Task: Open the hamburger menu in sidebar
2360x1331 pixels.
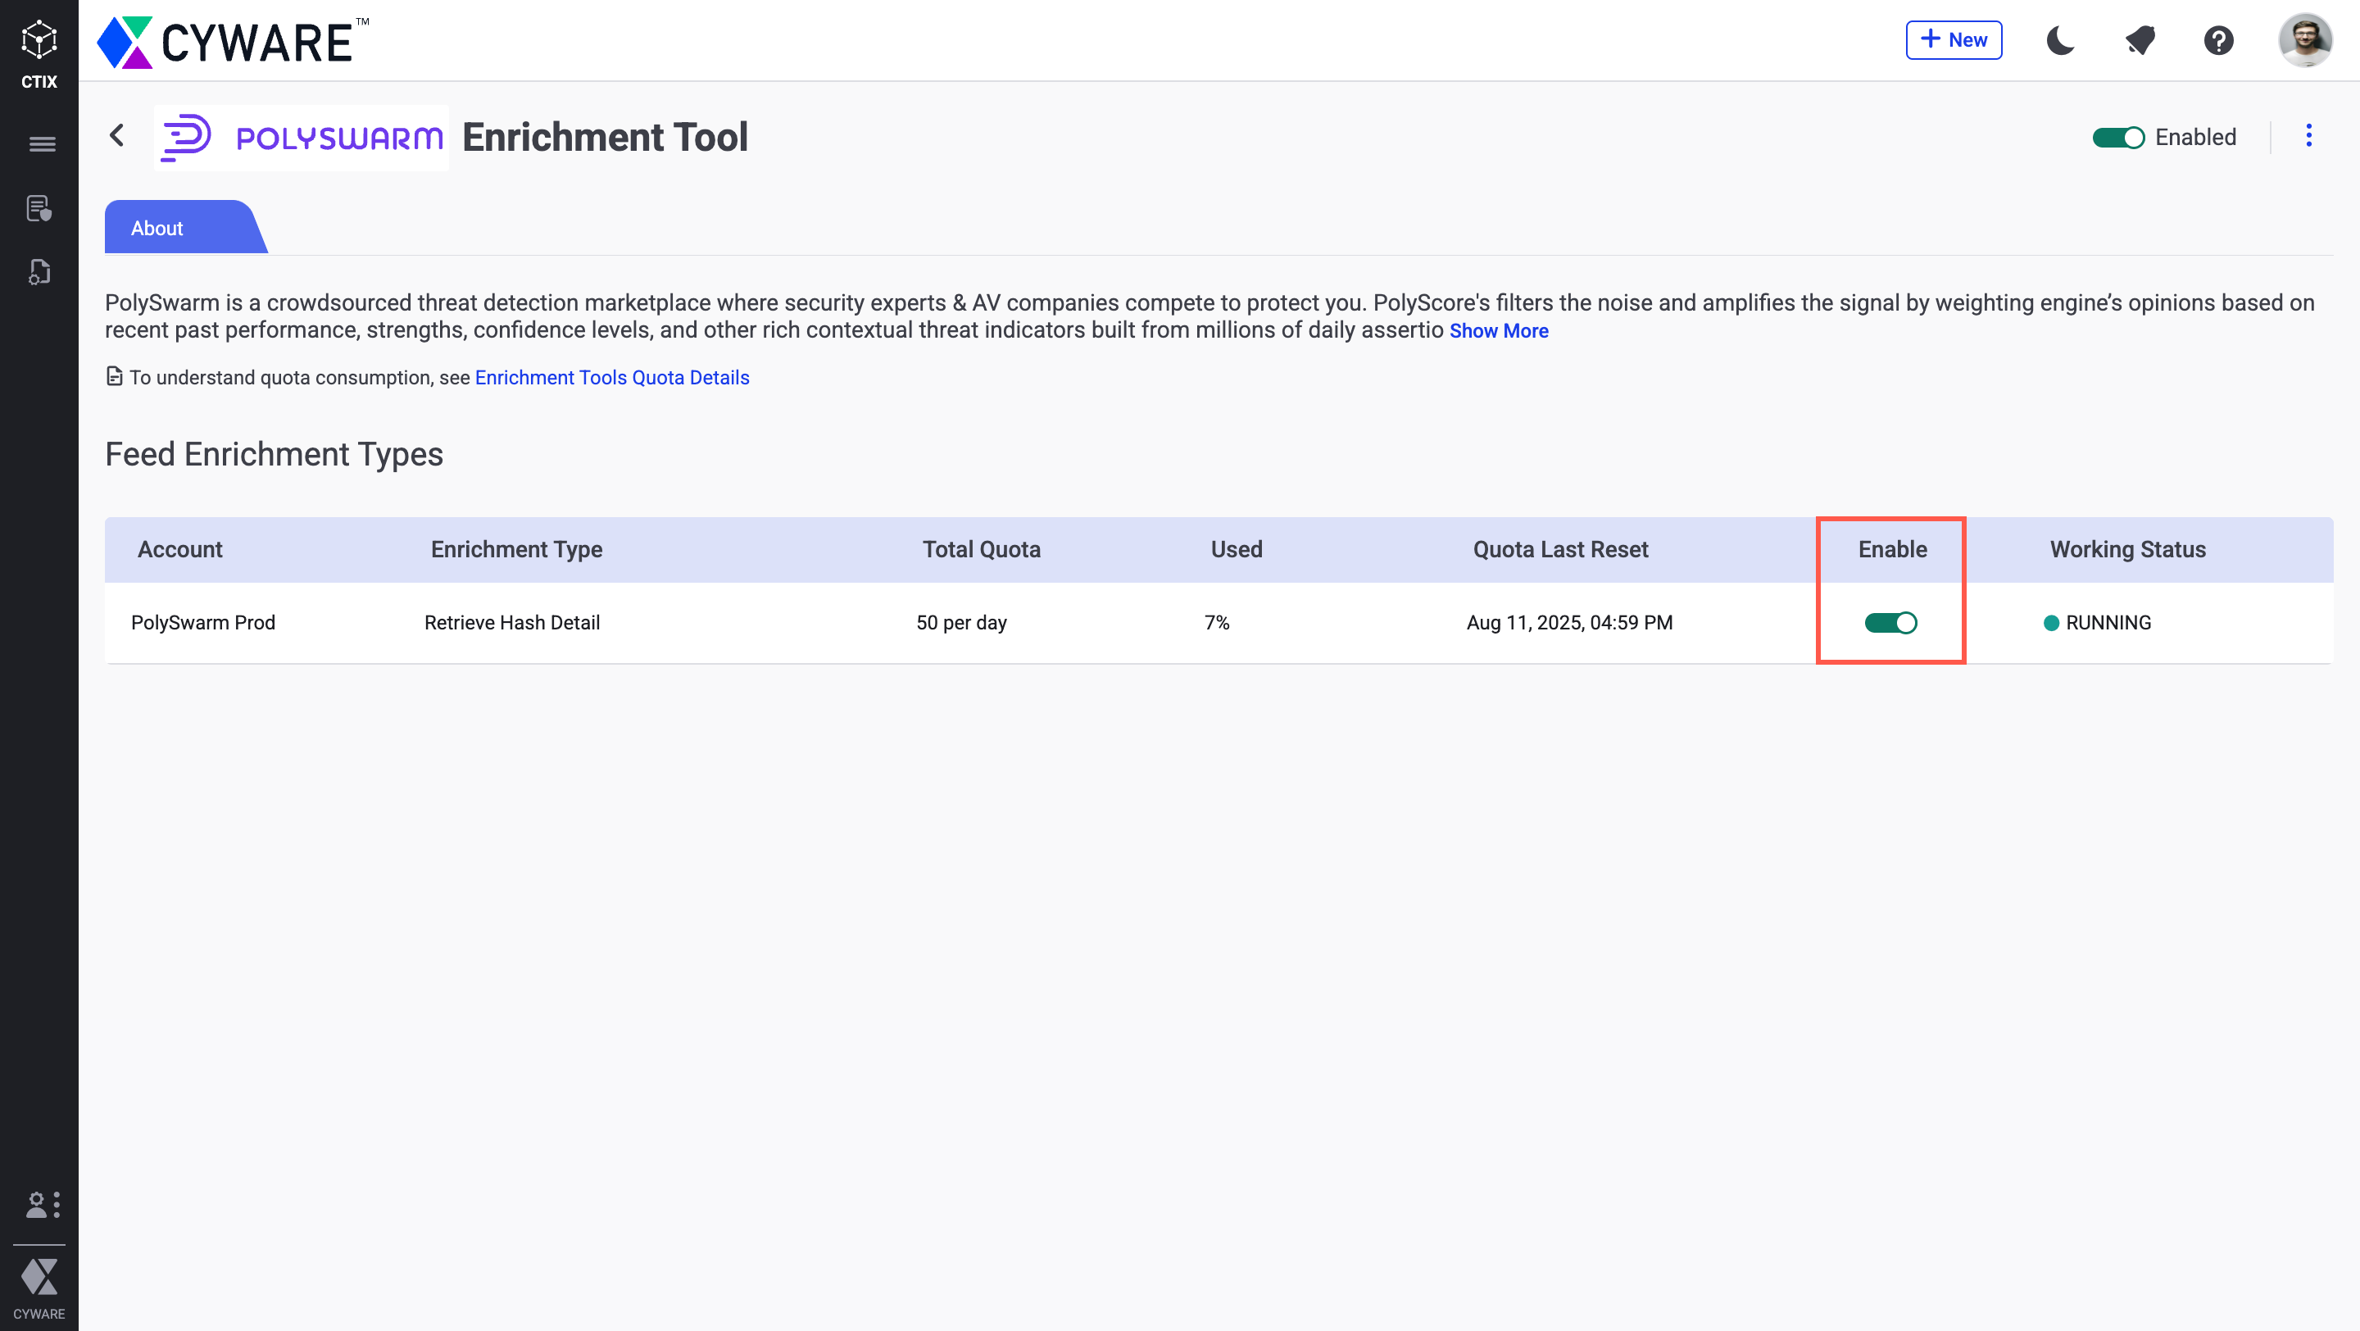Action: coord(41,143)
